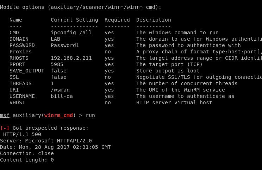Click the ipconfig /all CMD setting
The height and width of the screenshot is (170, 262).
[x=71, y=33]
